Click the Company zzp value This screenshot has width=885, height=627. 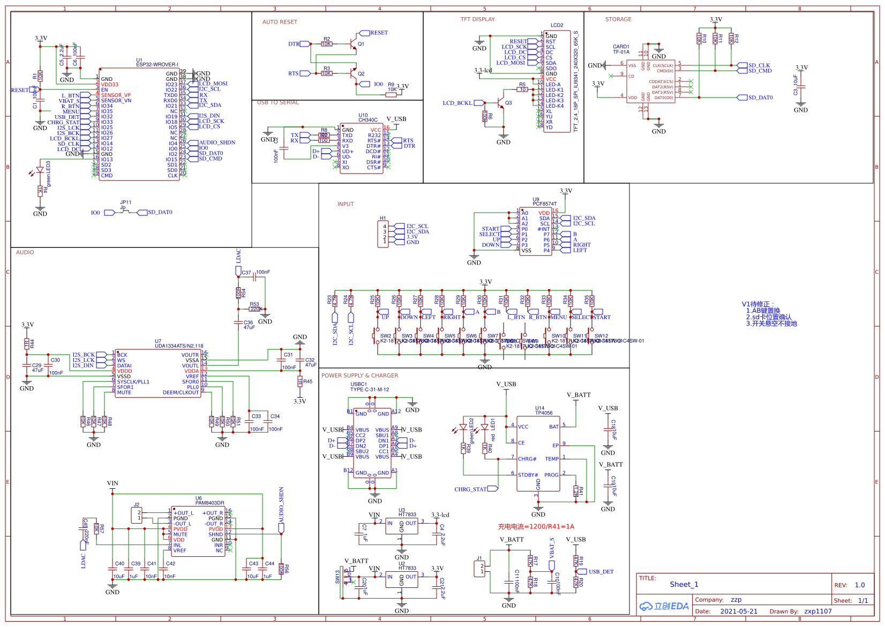tap(737, 599)
